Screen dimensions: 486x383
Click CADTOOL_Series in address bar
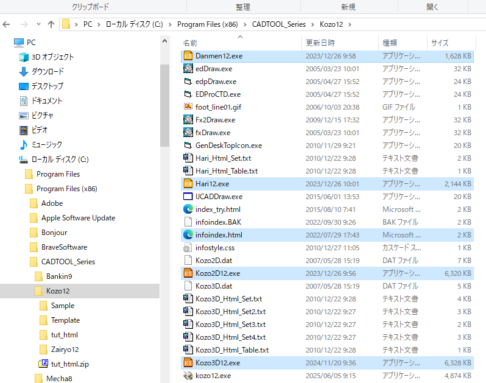[279, 24]
